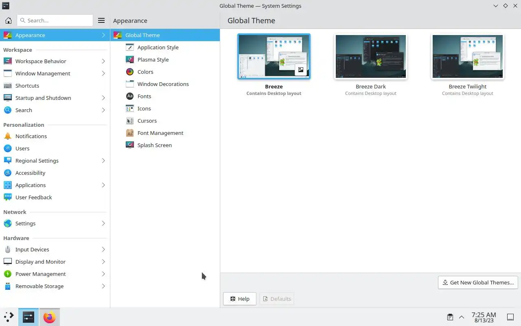Click the Regional Settings icon
Viewport: 521px width, 326px height.
tap(7, 161)
